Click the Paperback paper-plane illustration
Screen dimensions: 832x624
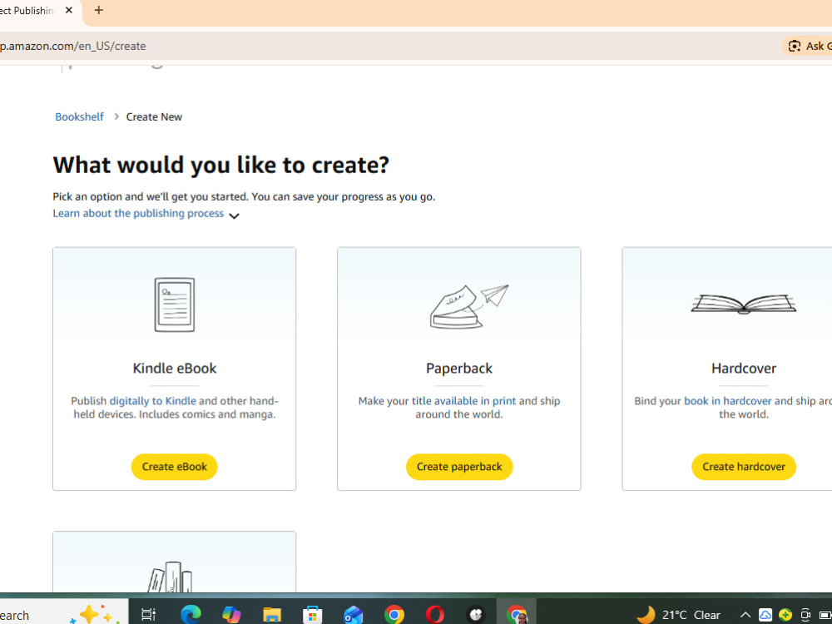pos(469,306)
